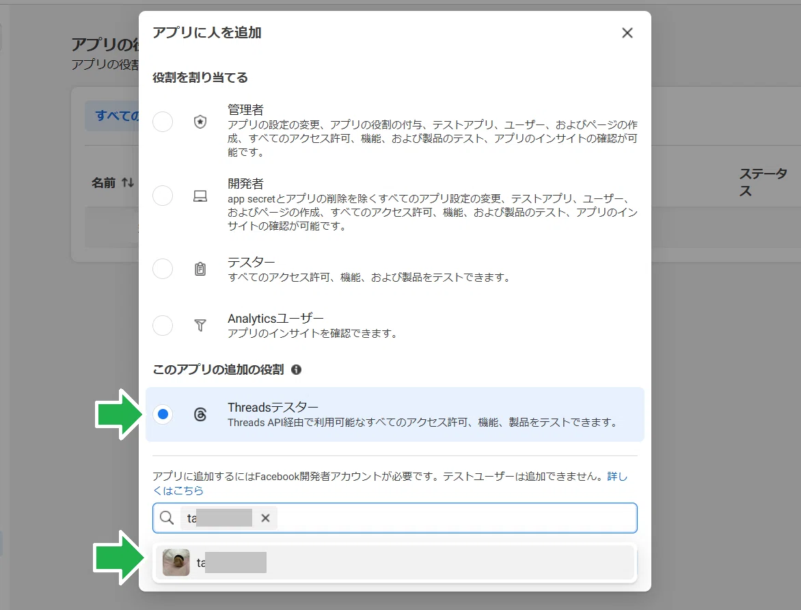
Task: Remove the entered name chip
Action: (x=265, y=518)
